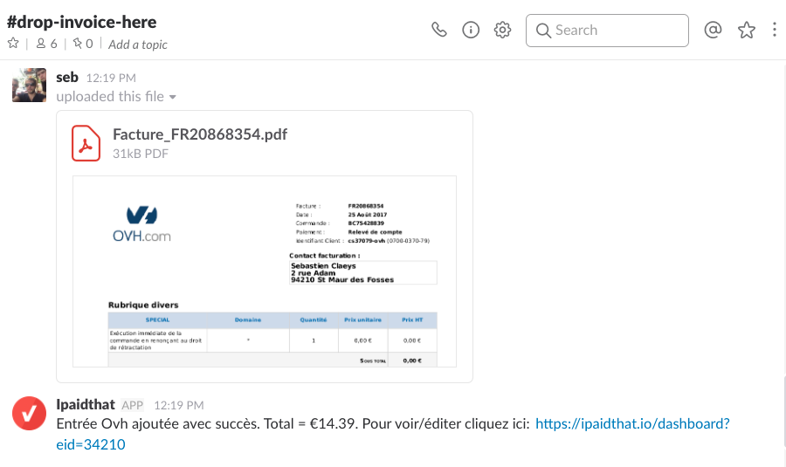Open the ipaidthat.io dashboard link
Viewport: 786px width, 467px height.
(631, 423)
